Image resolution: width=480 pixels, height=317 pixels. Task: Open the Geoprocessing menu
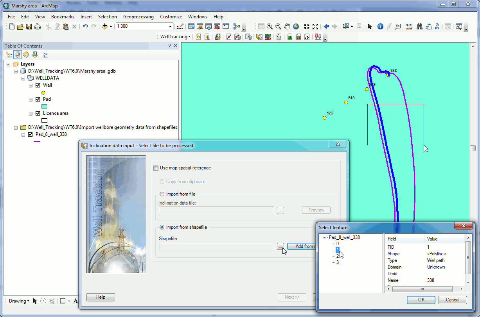coord(138,17)
